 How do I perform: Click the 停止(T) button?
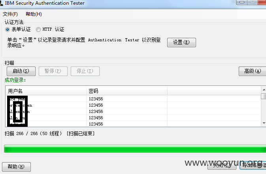(85, 71)
